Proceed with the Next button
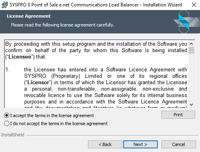Image resolution: width=200 pixels, height=152 pixels. tap(141, 144)
